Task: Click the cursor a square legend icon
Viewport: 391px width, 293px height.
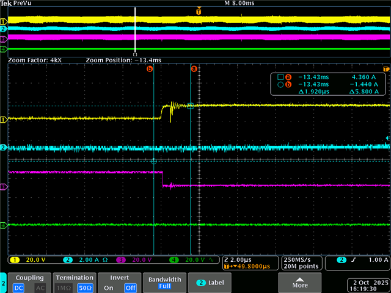Action: tap(280, 77)
